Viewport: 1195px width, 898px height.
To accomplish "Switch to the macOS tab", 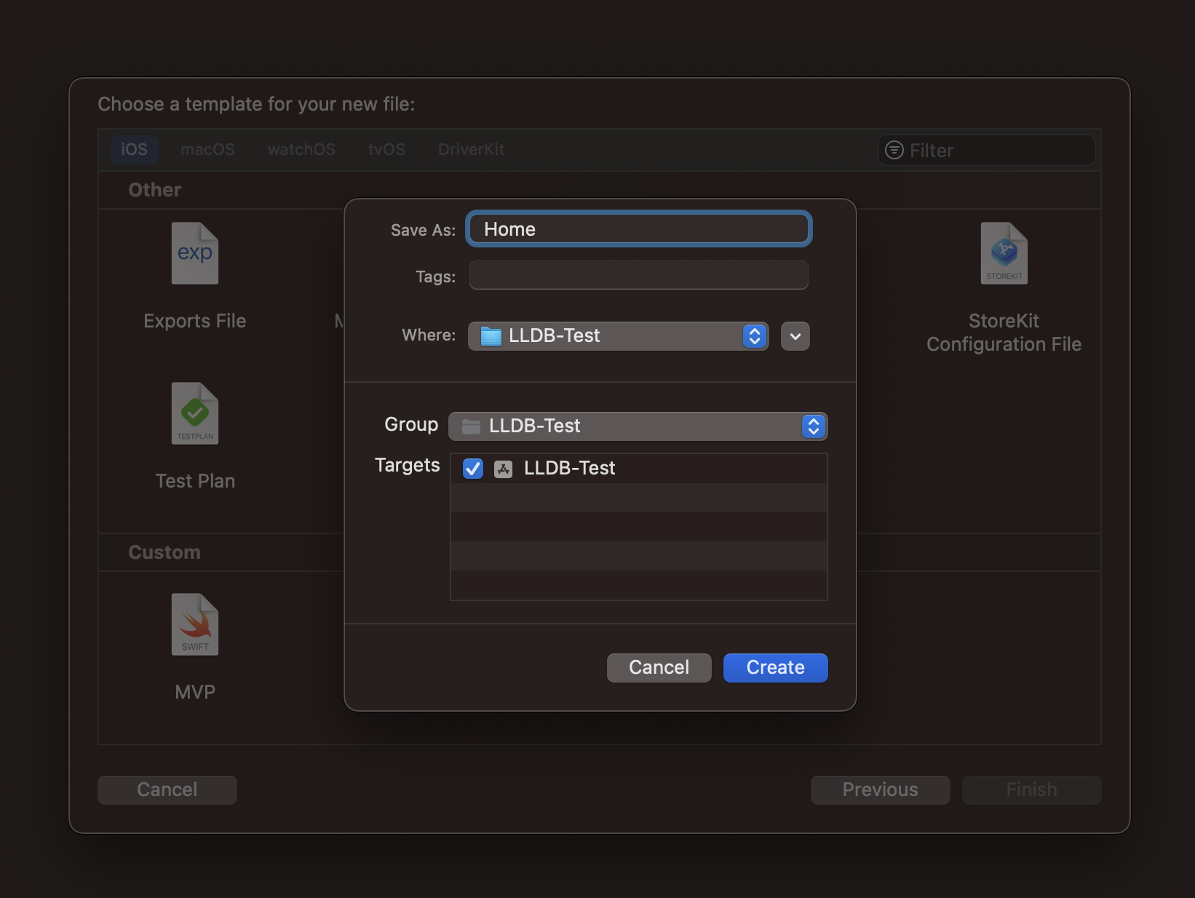I will (x=207, y=149).
